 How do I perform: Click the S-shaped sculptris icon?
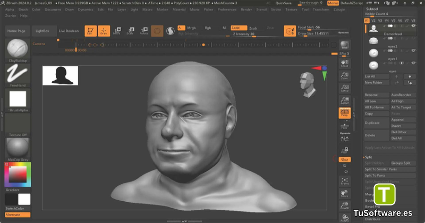pyautogui.click(x=170, y=31)
